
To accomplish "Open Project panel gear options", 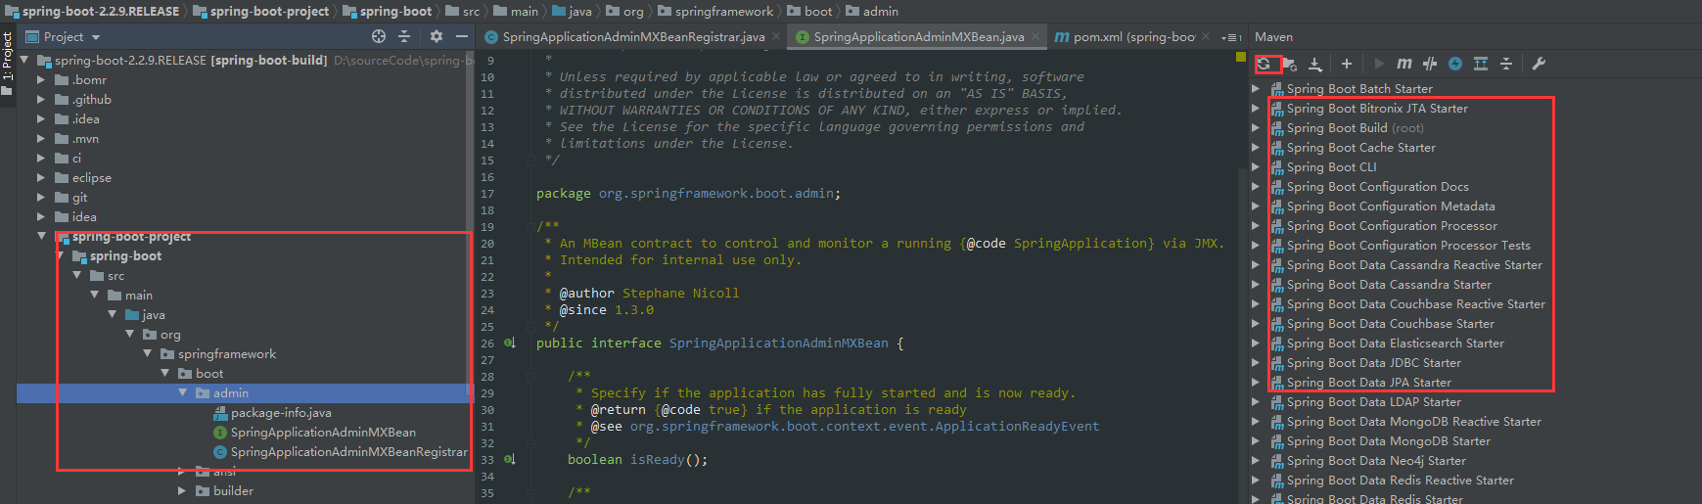I will (437, 36).
